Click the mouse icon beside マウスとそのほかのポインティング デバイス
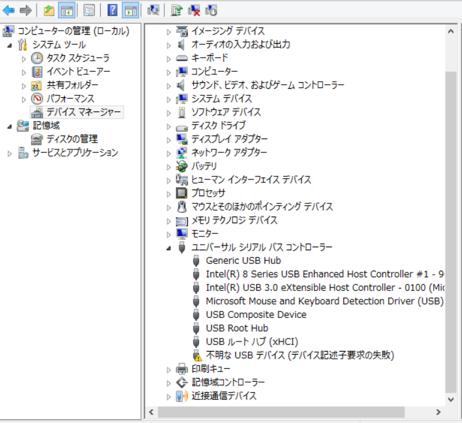Image resolution: width=462 pixels, height=423 pixels. click(x=182, y=206)
